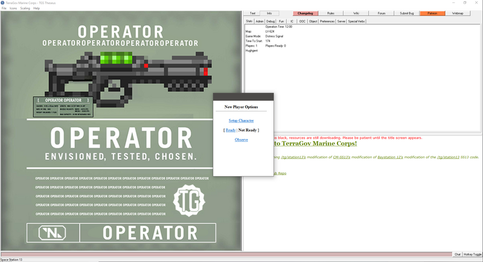Open the Rules page button
Viewport: 483px width, 262px height.
[x=330, y=13]
